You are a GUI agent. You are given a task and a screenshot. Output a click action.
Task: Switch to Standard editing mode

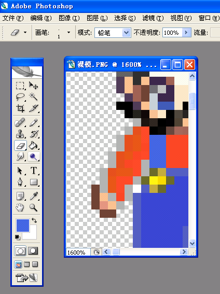(20, 251)
